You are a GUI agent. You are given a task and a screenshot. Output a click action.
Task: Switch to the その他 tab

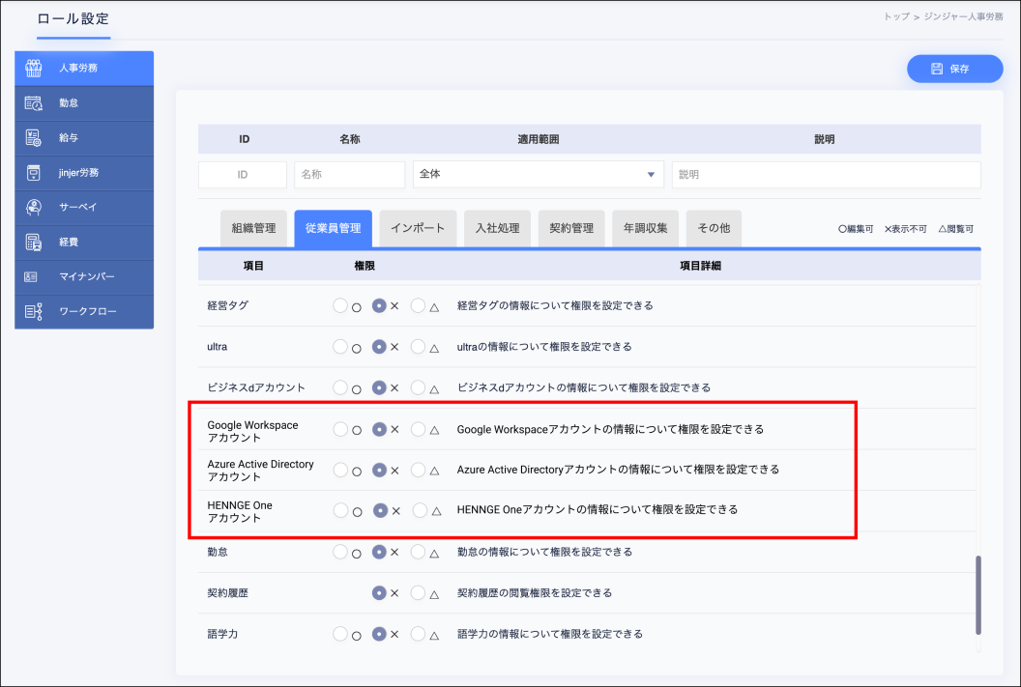click(x=714, y=228)
